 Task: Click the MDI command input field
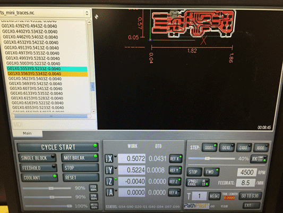(x=54, y=124)
